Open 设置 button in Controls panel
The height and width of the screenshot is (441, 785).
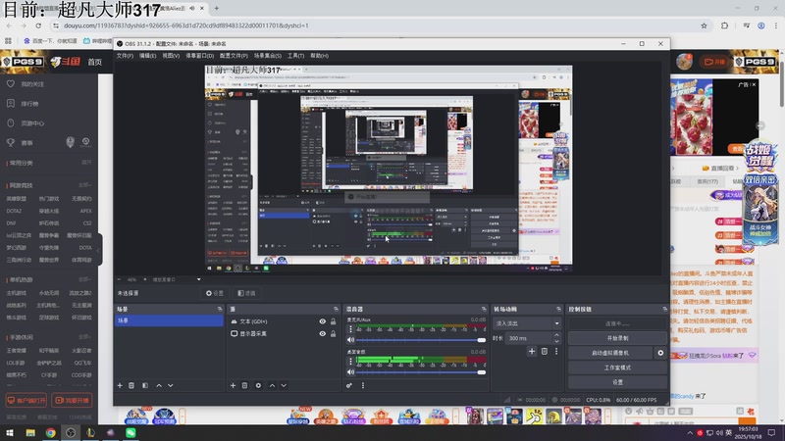point(617,382)
